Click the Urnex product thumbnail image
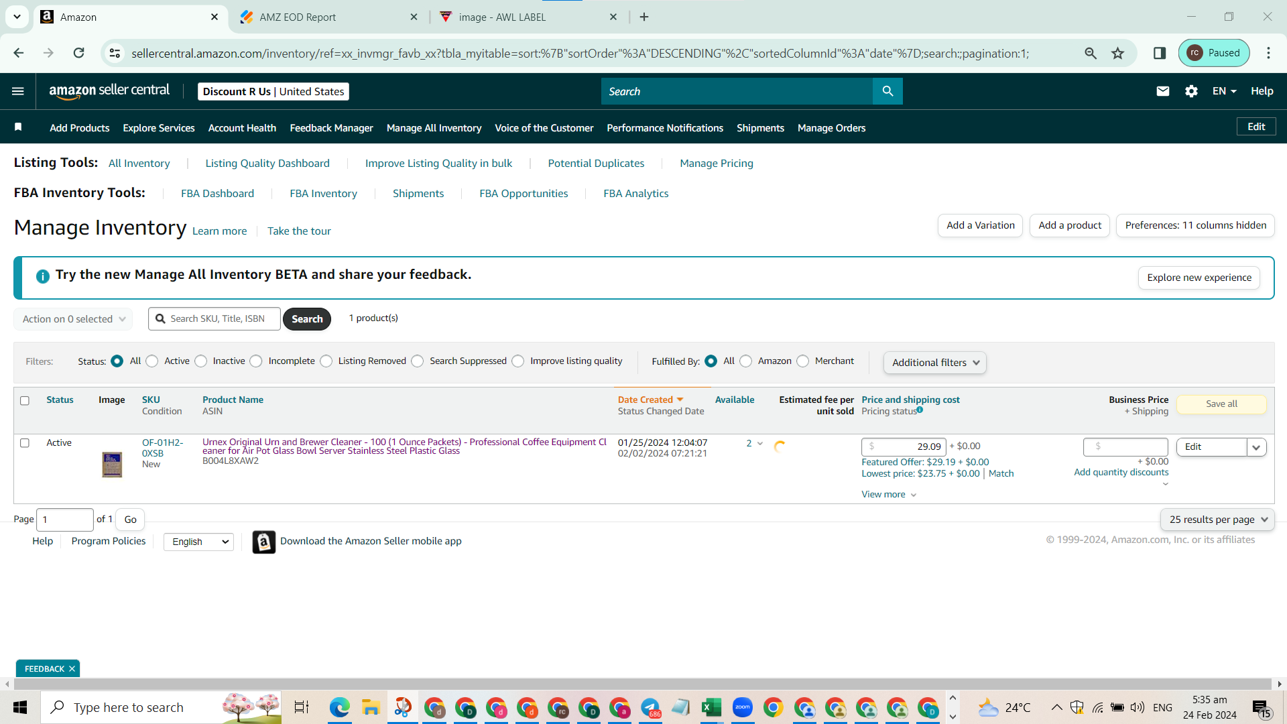 pyautogui.click(x=112, y=465)
